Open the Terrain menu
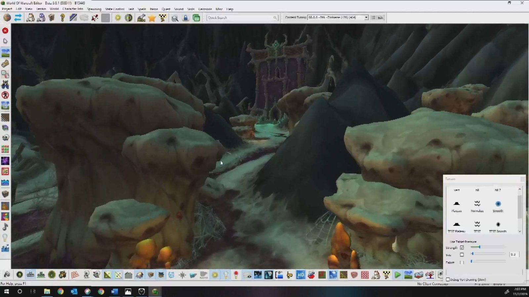 pyautogui.click(x=41, y=9)
